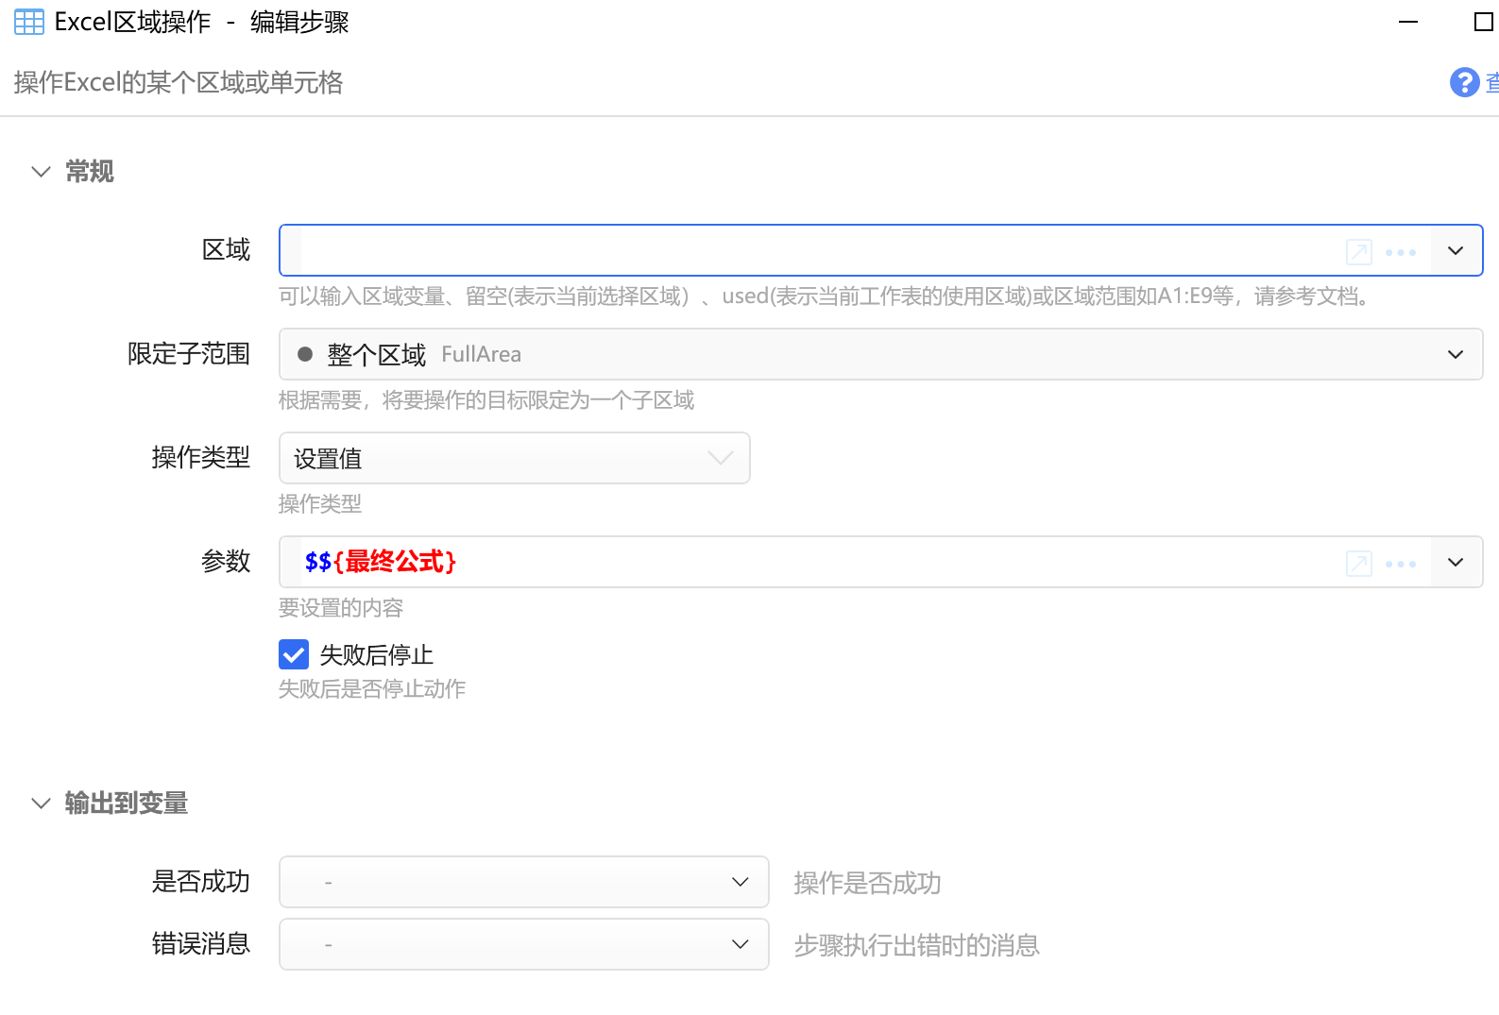
Task: Open the 区域 field dropdown arrow
Action: [x=1456, y=251]
